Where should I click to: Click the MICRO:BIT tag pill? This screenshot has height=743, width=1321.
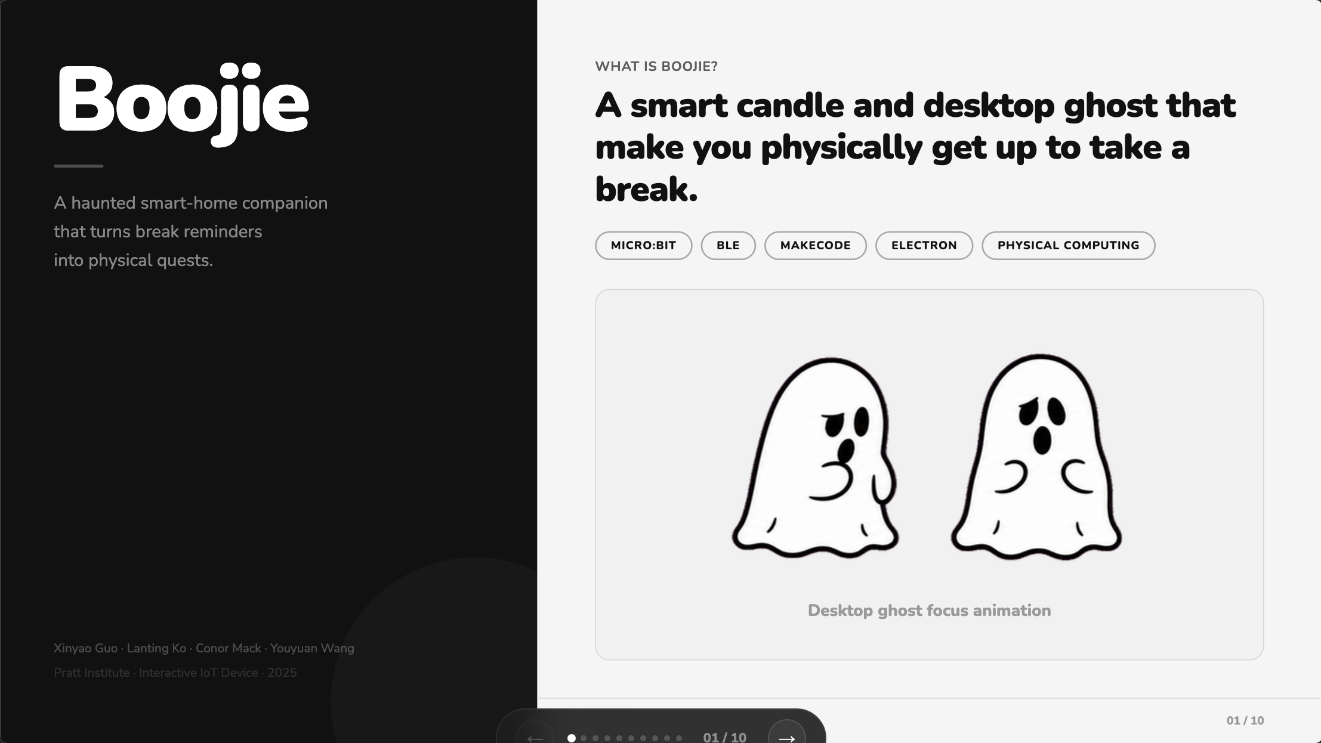pyautogui.click(x=643, y=246)
